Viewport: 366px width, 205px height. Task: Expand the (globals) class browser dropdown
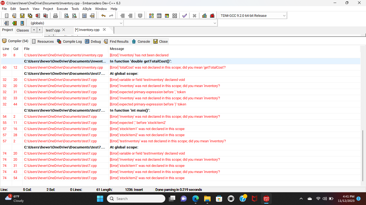coord(121,23)
